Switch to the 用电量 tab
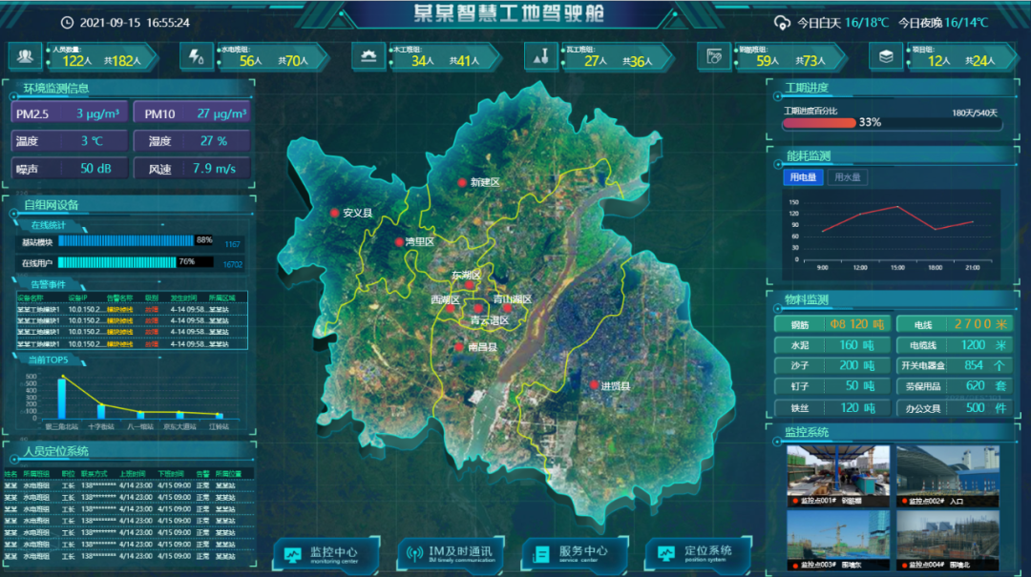 [x=803, y=177]
